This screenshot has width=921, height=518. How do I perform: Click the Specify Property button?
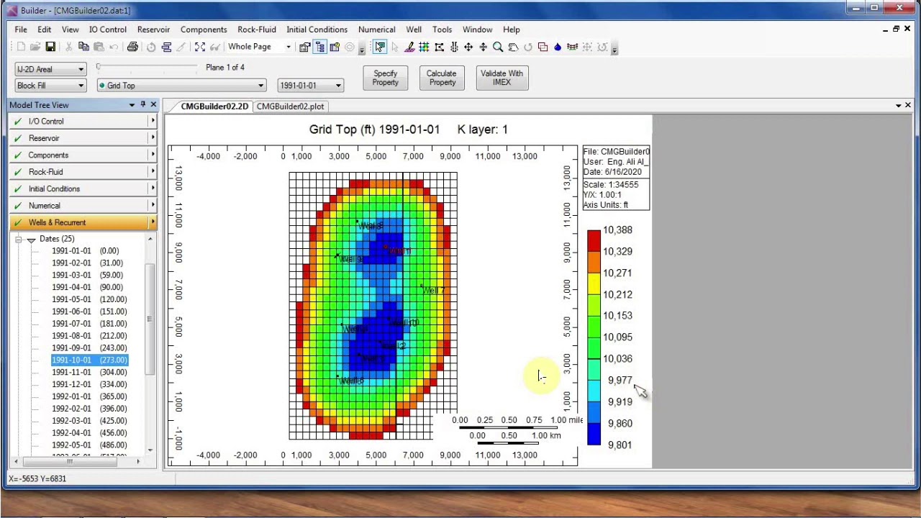tap(386, 78)
